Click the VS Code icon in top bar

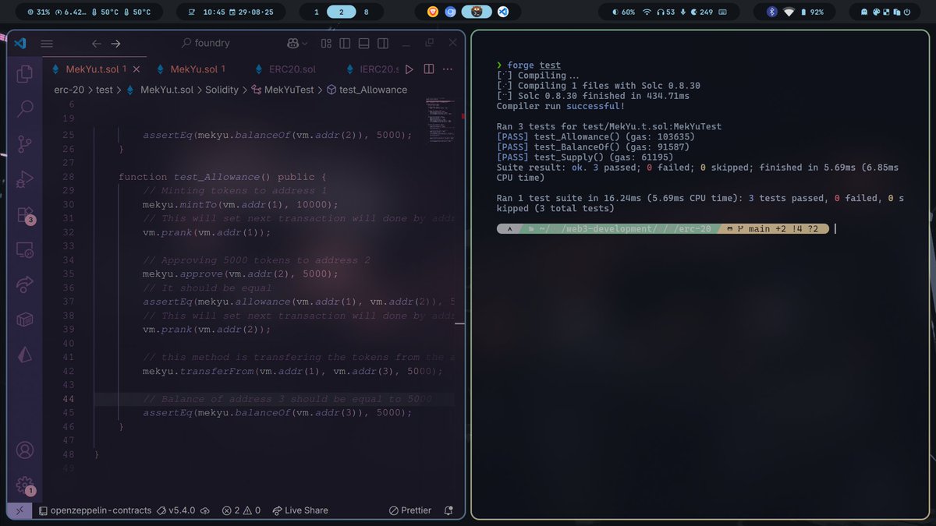(x=503, y=12)
